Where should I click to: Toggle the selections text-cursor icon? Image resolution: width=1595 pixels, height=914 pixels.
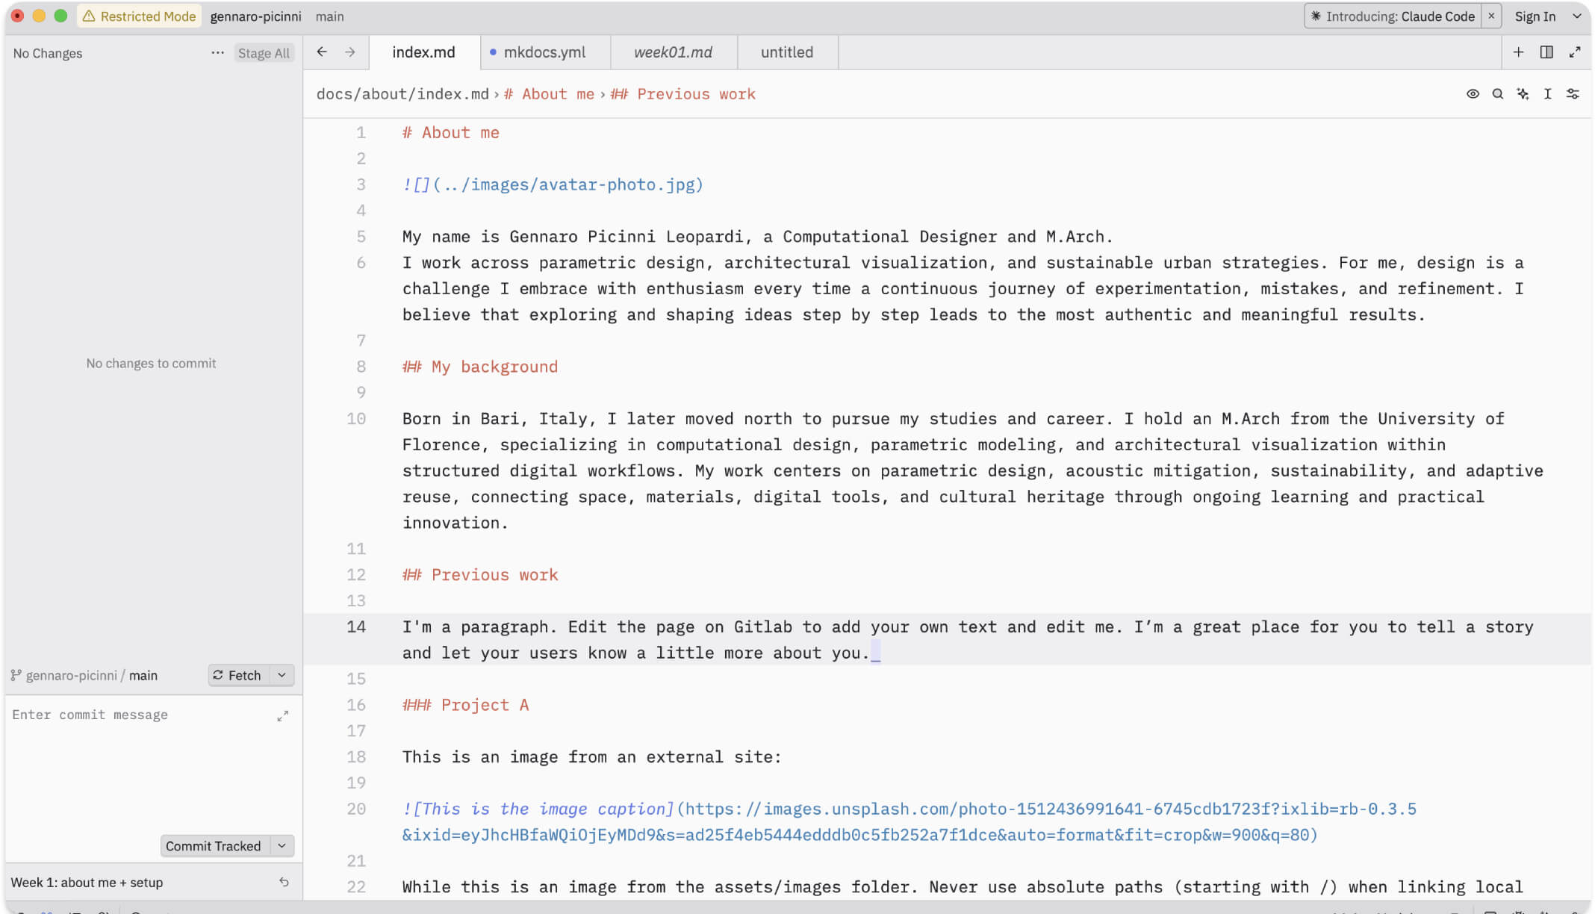click(x=1548, y=94)
